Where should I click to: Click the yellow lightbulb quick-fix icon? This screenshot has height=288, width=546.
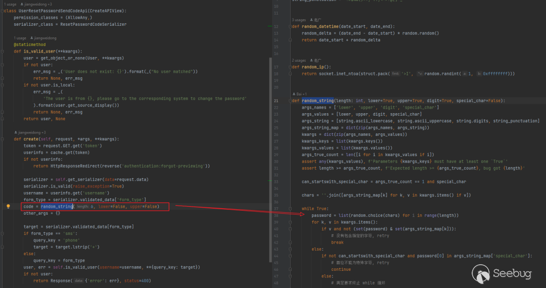8,206
